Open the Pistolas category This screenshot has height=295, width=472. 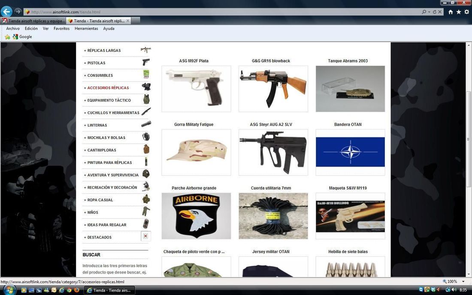click(x=96, y=63)
